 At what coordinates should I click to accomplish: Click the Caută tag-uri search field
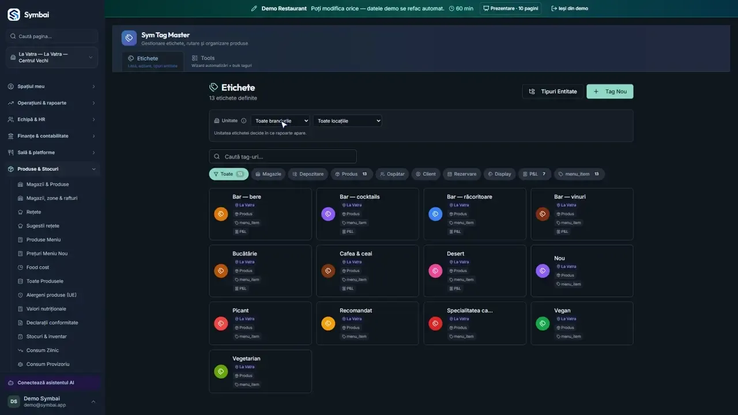tap(283, 157)
